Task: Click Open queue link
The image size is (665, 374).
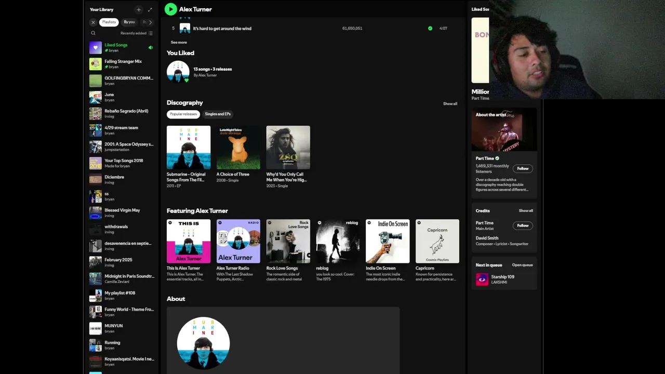Action: click(x=522, y=265)
